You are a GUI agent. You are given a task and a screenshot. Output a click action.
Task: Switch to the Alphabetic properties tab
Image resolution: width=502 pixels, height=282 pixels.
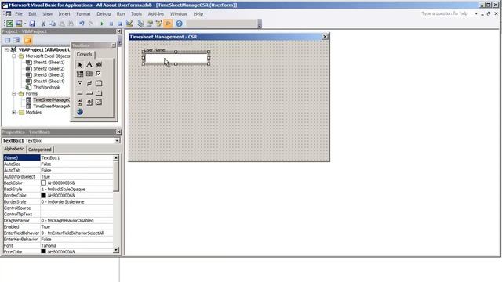(14, 149)
